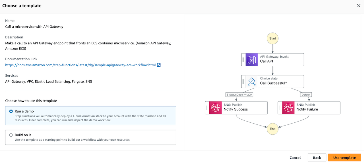Open the sample-apigateway-ecs-workflow documentation link
Image resolution: width=364 pixels, height=164 pixels.
[80, 65]
